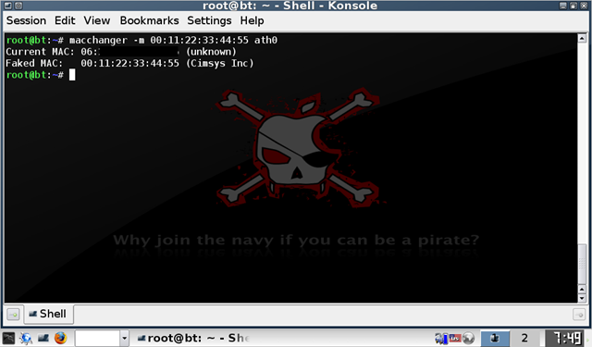Click the close tab icon at bottom right

coord(579,314)
